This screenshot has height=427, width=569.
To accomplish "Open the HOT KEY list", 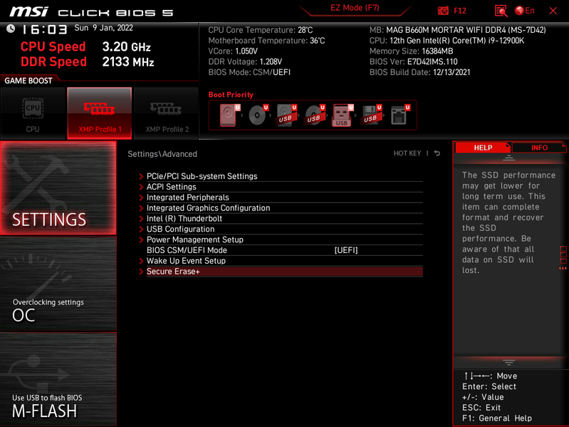I will [x=407, y=153].
